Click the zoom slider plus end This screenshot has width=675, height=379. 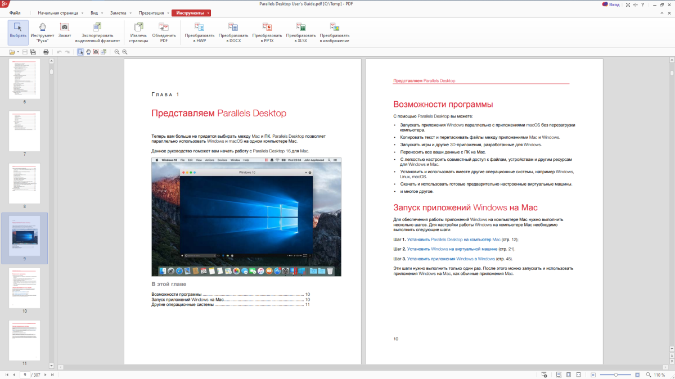[x=637, y=375]
